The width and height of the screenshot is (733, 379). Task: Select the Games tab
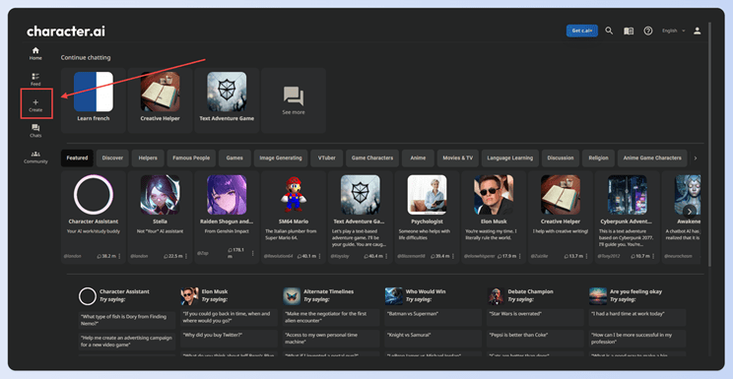pyautogui.click(x=234, y=158)
